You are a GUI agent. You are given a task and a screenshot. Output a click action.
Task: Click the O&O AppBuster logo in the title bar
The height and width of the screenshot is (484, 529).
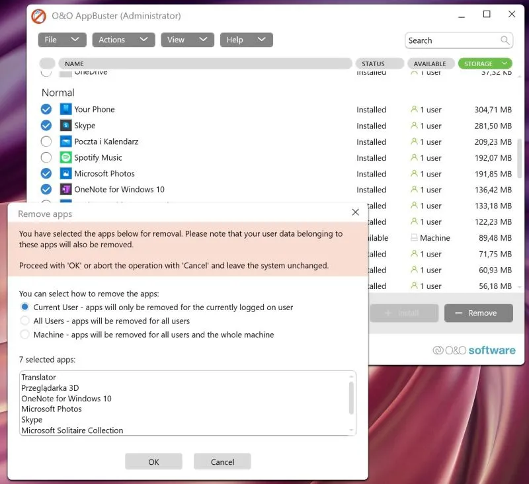pyautogui.click(x=39, y=15)
